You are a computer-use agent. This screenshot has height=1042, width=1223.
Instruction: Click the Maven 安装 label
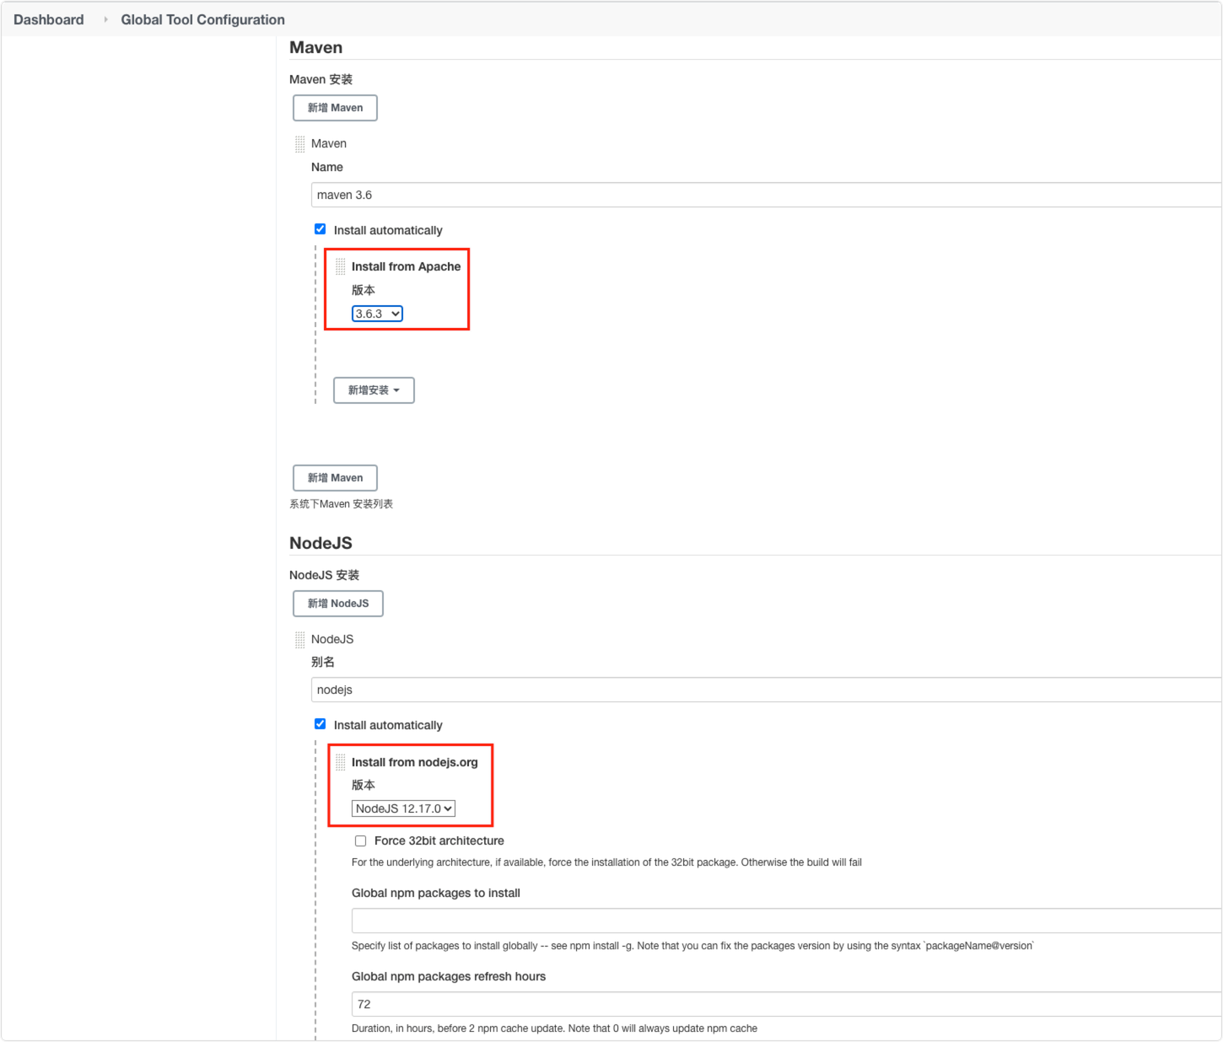[321, 79]
